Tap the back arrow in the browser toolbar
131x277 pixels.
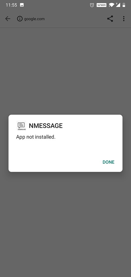[8, 19]
